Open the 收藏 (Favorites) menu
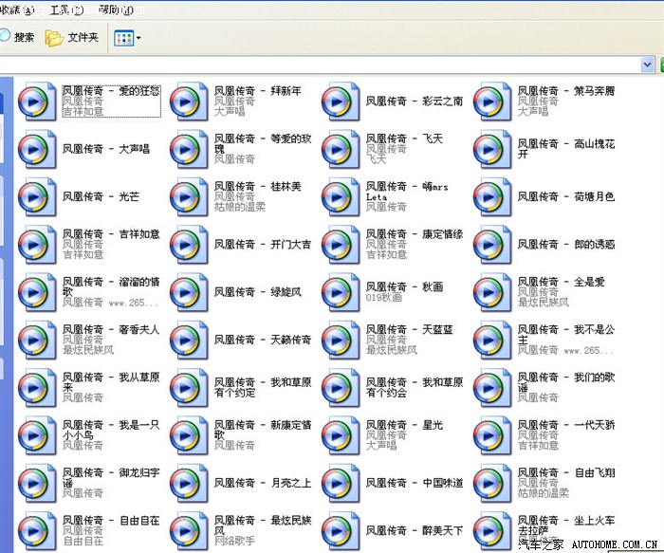This screenshot has width=664, height=553. pos(16,9)
